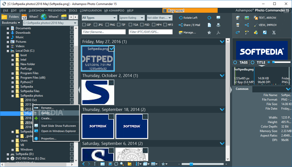The height and width of the screenshot is (167, 292).
Task: Click the magnifier search icon
Action: point(122,164)
